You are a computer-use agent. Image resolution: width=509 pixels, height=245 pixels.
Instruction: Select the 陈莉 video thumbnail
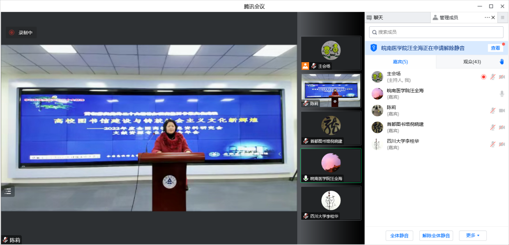coord(331,91)
